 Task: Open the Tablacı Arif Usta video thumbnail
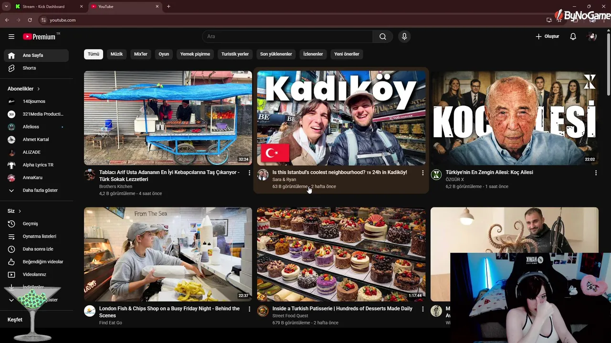(168, 118)
